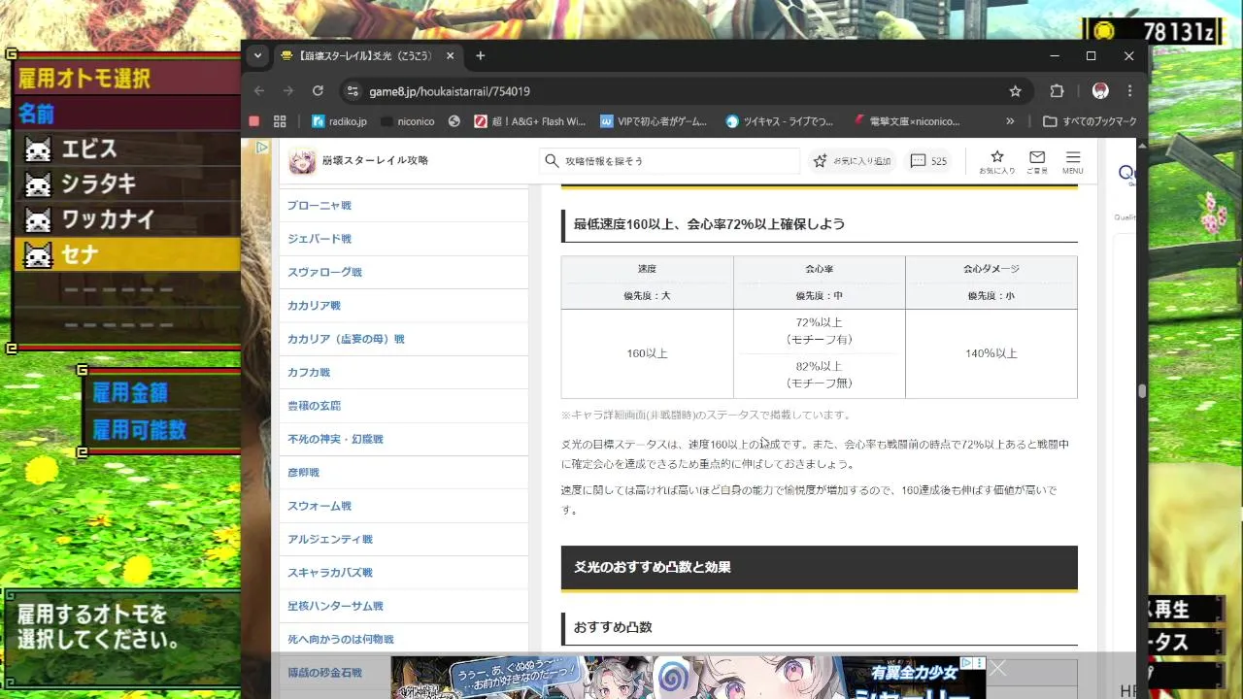
Task: Open the red square bookmark
Action: 254,121
